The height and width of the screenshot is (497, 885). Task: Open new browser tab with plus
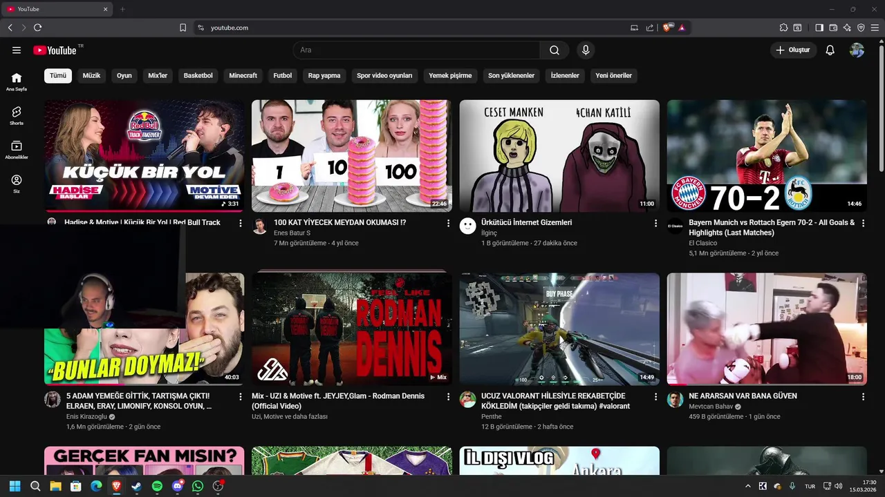122,9
